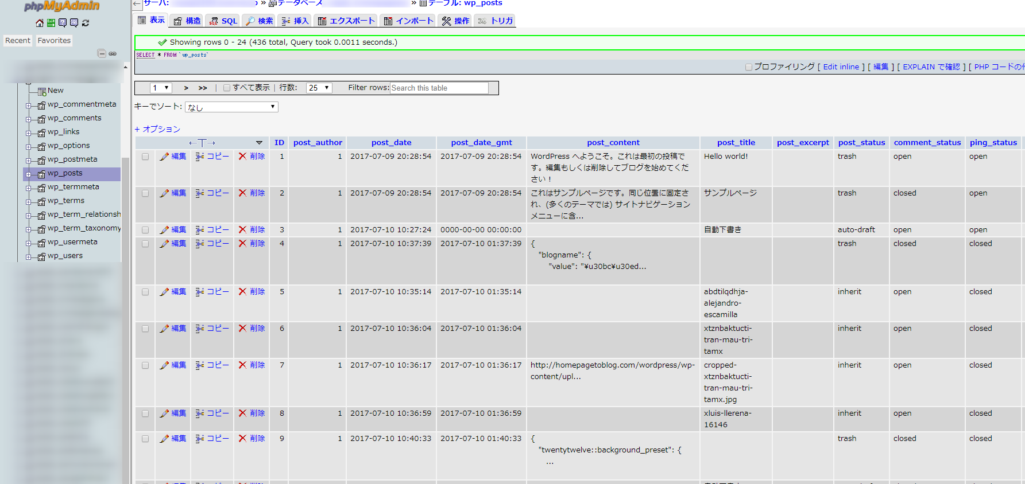
Task: Click the Filter rows search field
Action: (x=439, y=88)
